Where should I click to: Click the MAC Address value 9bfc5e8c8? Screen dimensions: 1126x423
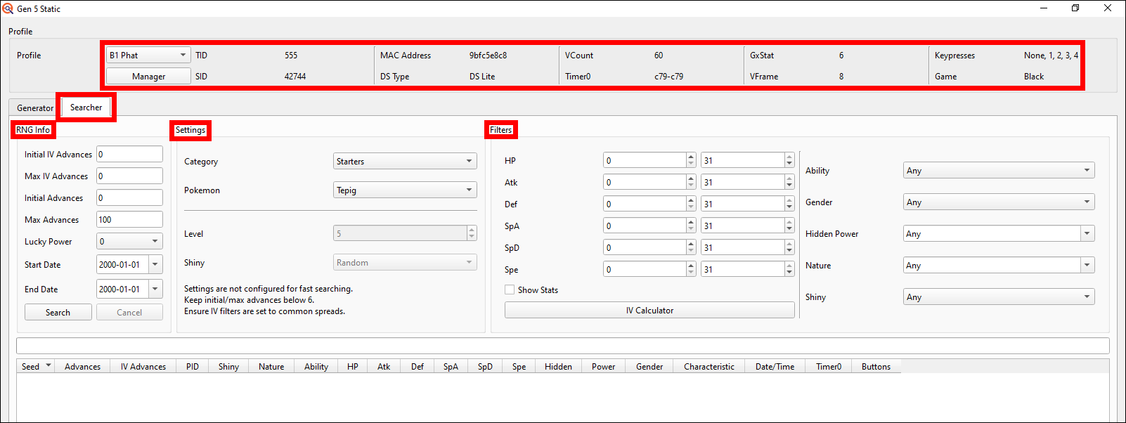pos(488,55)
